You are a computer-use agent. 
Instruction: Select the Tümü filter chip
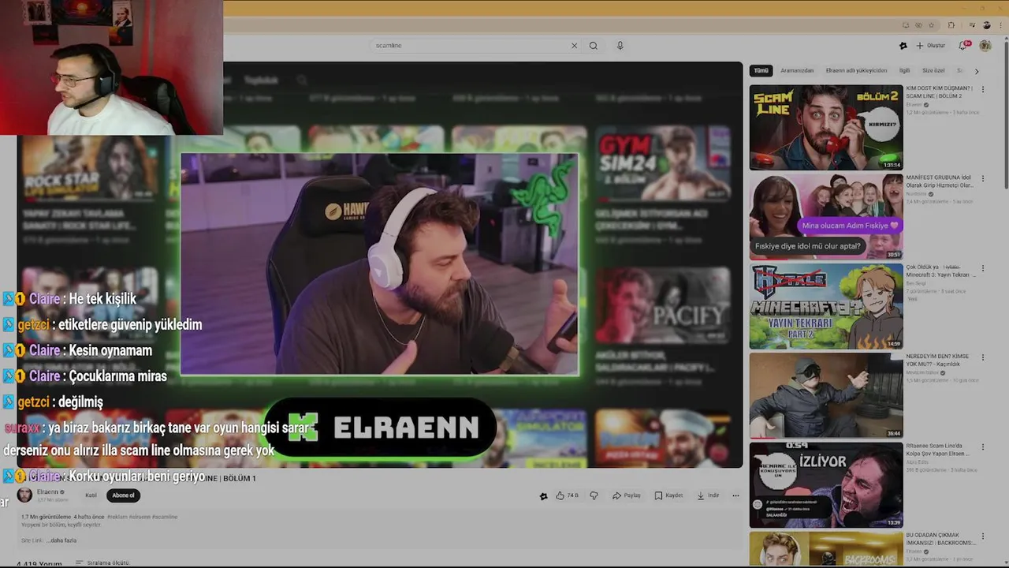click(761, 71)
